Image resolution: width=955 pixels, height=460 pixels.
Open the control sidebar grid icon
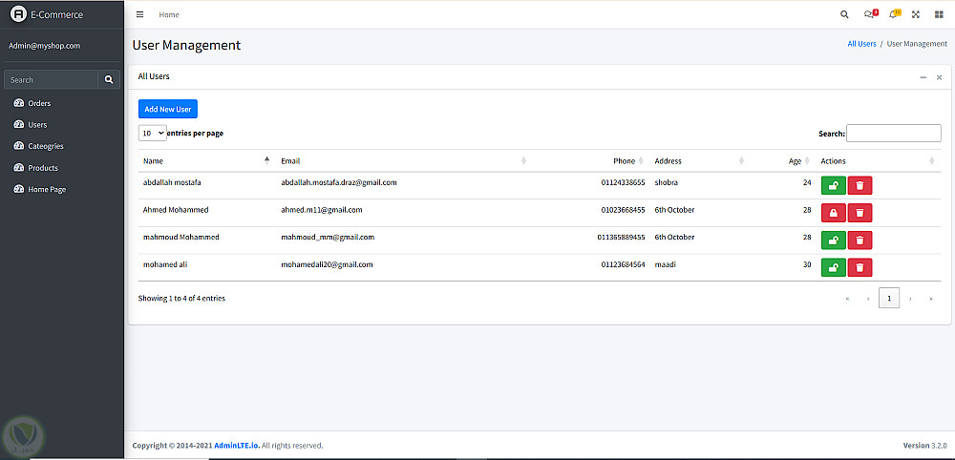pyautogui.click(x=939, y=14)
